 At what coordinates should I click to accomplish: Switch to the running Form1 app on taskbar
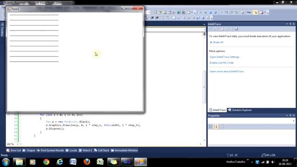pos(141,162)
